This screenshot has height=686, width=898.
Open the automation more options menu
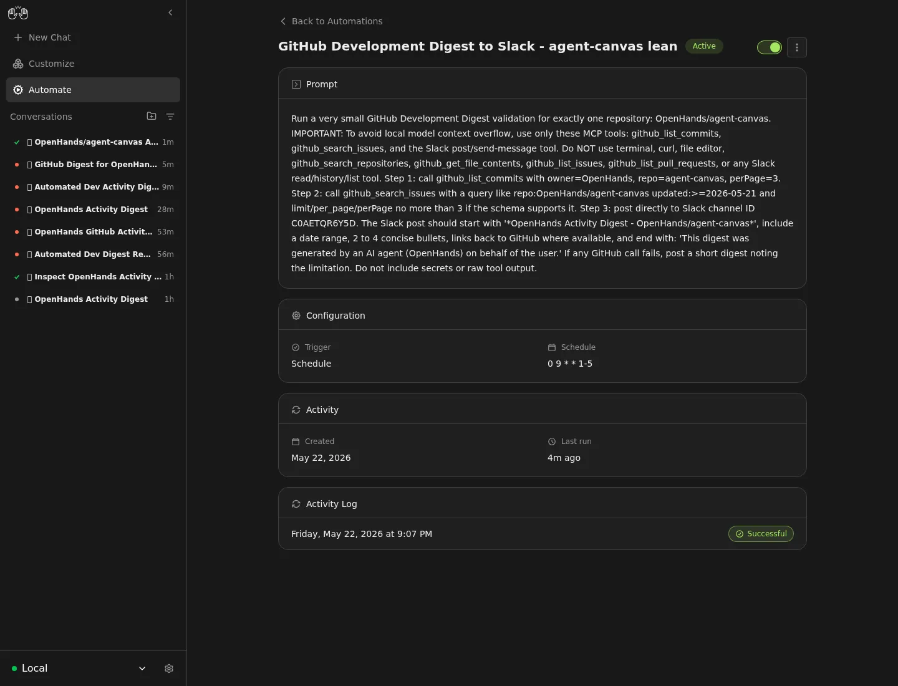point(797,47)
